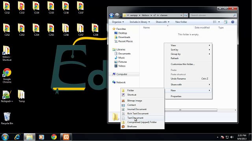Create a new Text Document

tap(143, 118)
